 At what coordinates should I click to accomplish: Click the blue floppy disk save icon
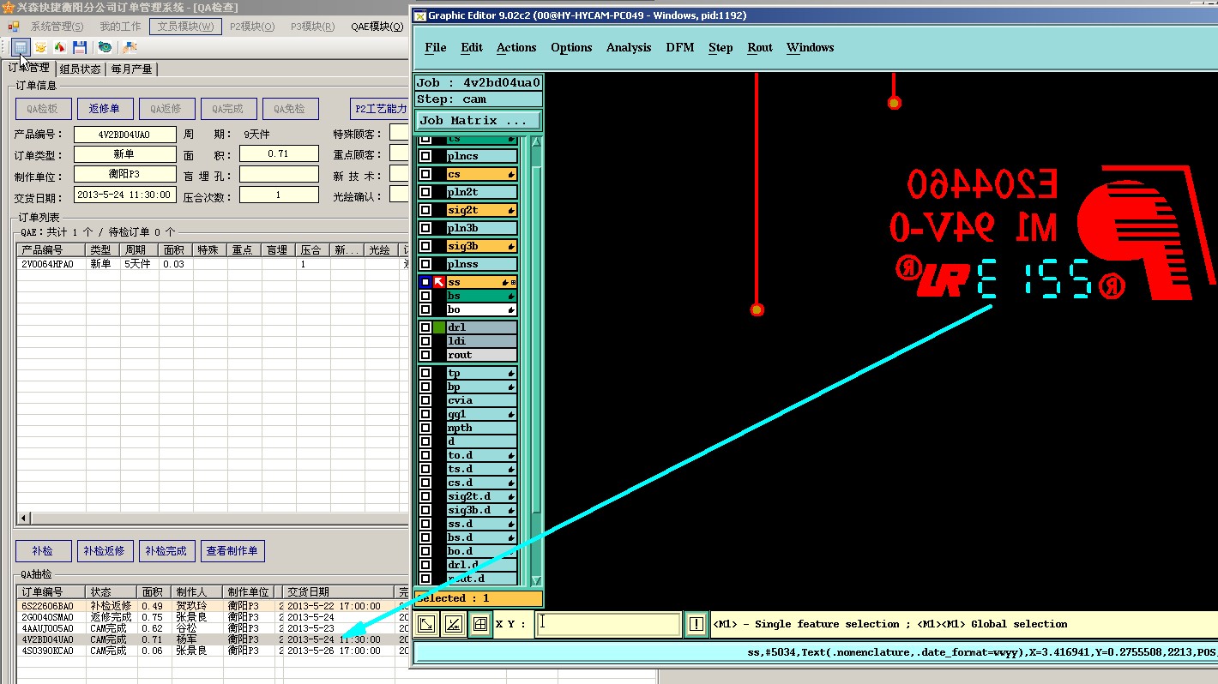pyautogui.click(x=80, y=47)
